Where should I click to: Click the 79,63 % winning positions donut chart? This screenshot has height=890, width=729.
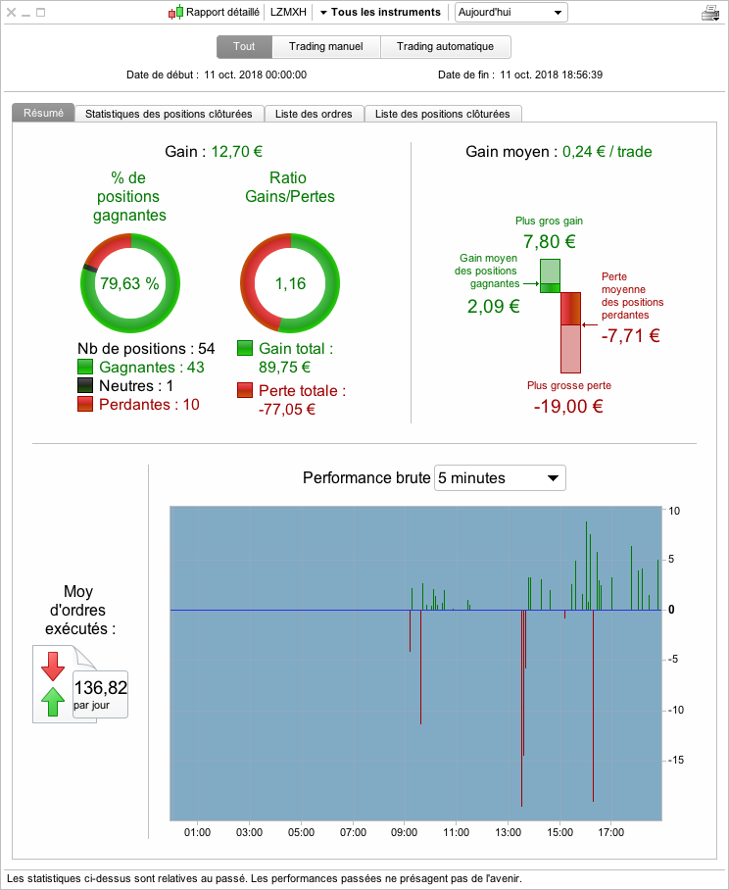click(130, 282)
